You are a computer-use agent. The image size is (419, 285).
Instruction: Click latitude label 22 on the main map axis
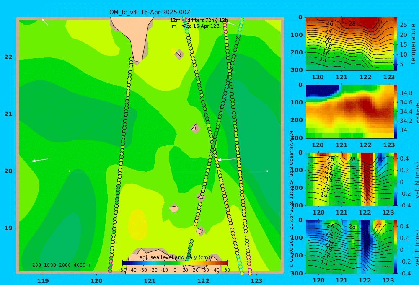pyautogui.click(x=8, y=57)
